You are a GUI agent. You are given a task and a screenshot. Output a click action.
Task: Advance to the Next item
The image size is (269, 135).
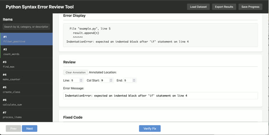coord(29,129)
